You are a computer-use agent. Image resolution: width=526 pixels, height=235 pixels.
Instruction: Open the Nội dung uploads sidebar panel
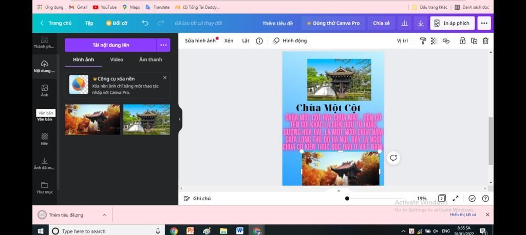pos(44,66)
